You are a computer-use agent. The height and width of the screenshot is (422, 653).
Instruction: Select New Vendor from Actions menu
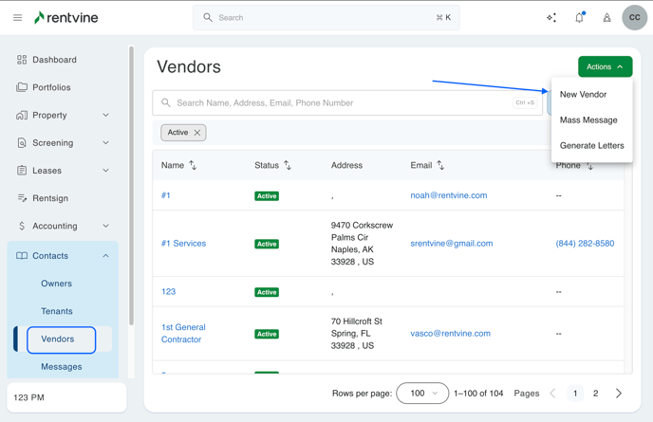click(583, 95)
